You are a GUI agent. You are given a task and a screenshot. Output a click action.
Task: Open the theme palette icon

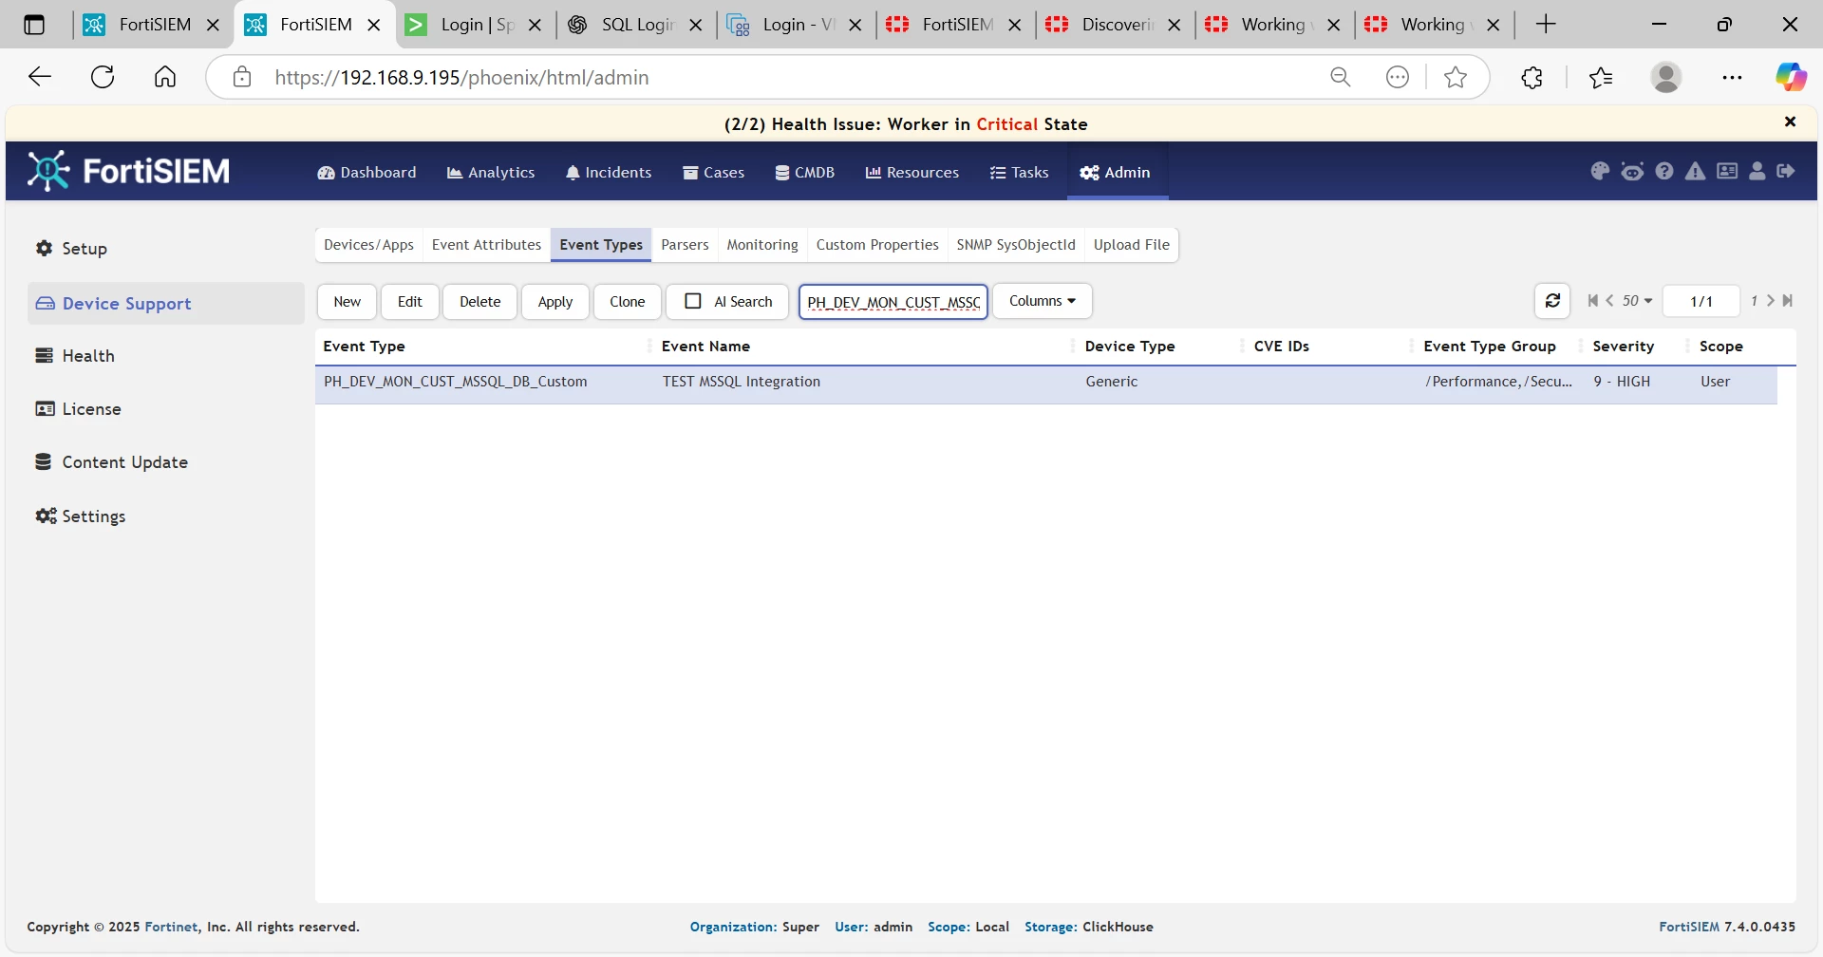[1600, 171]
